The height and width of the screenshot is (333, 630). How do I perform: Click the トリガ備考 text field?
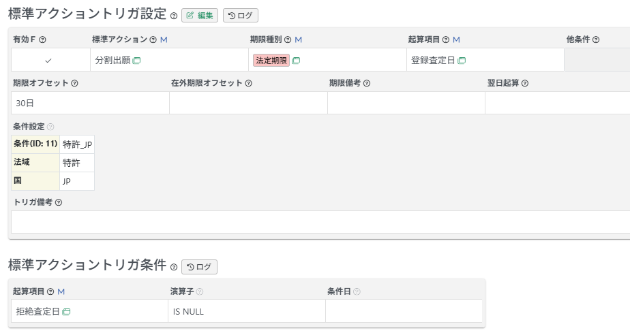pos(320,222)
